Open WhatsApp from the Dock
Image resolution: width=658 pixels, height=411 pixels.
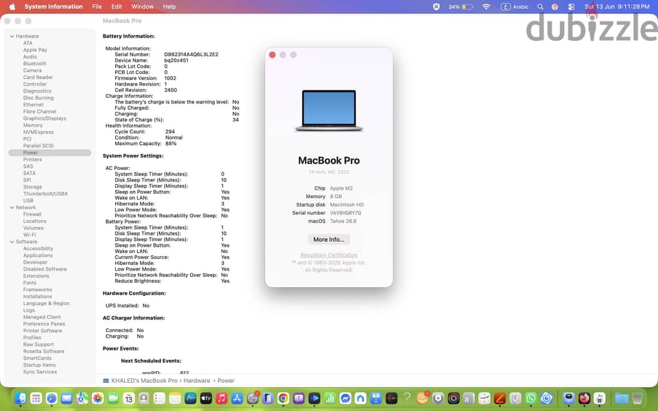pos(531,399)
